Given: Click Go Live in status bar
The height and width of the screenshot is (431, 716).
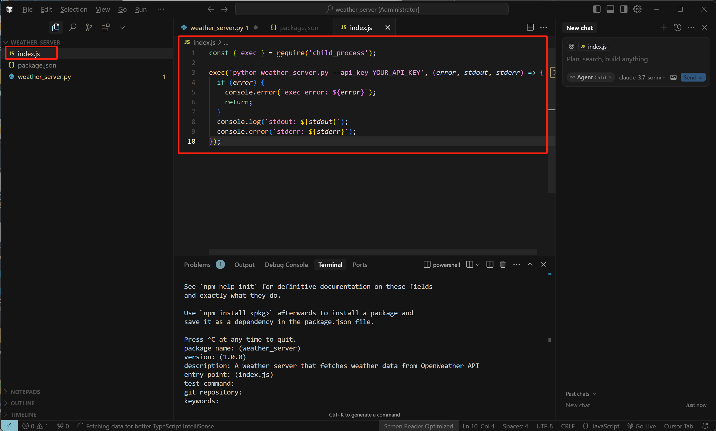Looking at the screenshot, I should coord(641,426).
